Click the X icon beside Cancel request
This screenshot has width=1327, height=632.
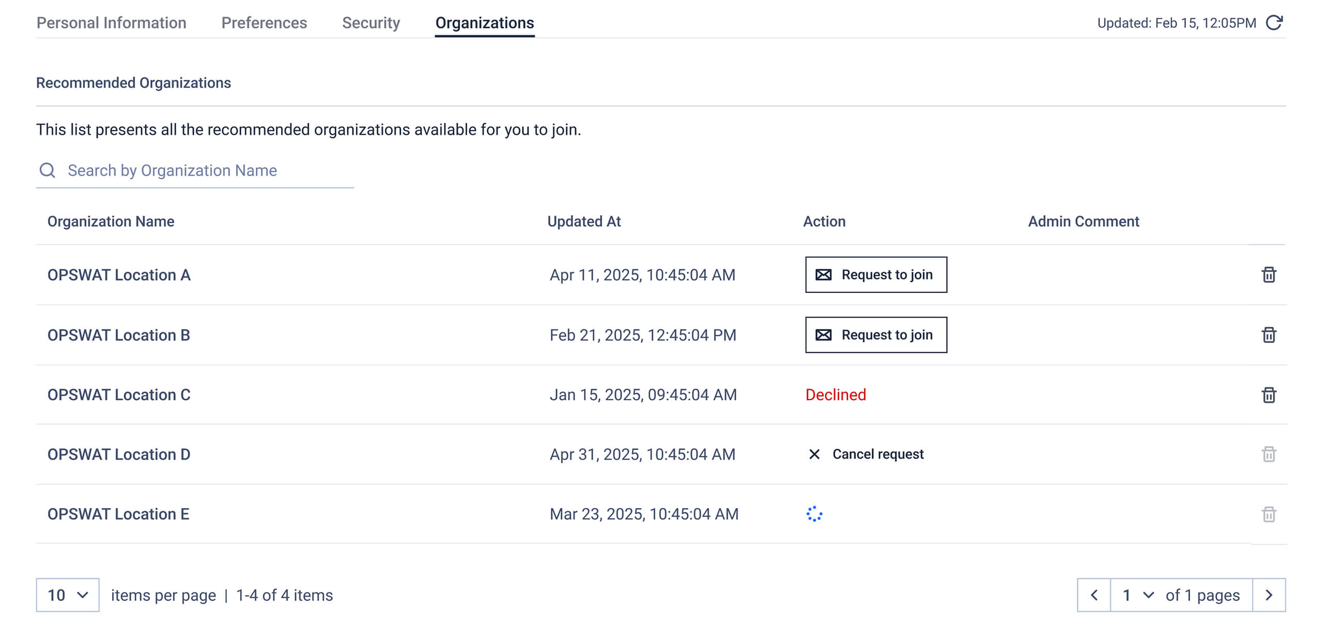click(x=814, y=454)
